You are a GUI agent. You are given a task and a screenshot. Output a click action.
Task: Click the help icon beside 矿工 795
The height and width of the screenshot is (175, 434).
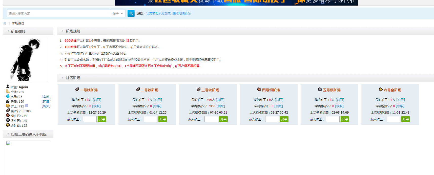(x=27, y=106)
